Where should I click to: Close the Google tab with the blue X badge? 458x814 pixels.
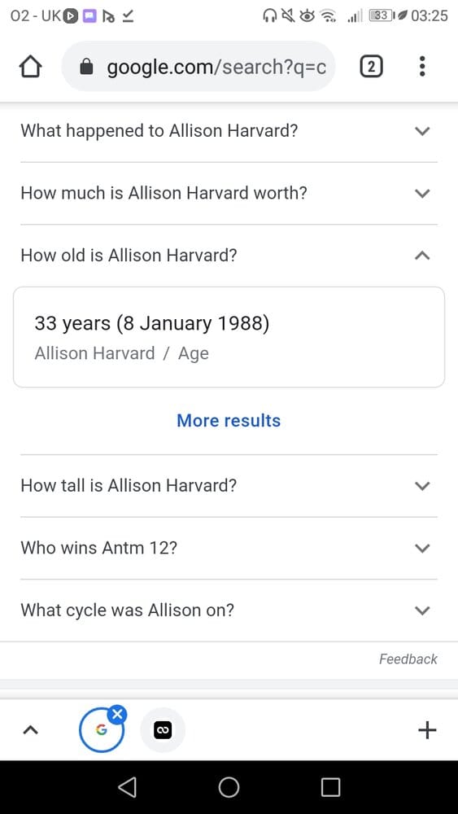(118, 715)
